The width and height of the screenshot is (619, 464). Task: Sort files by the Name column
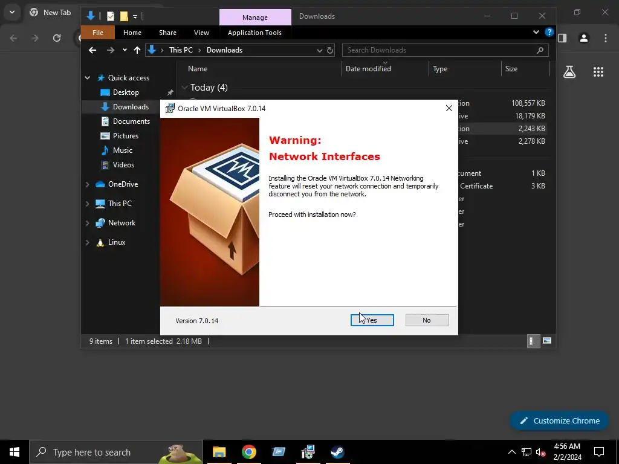point(198,69)
